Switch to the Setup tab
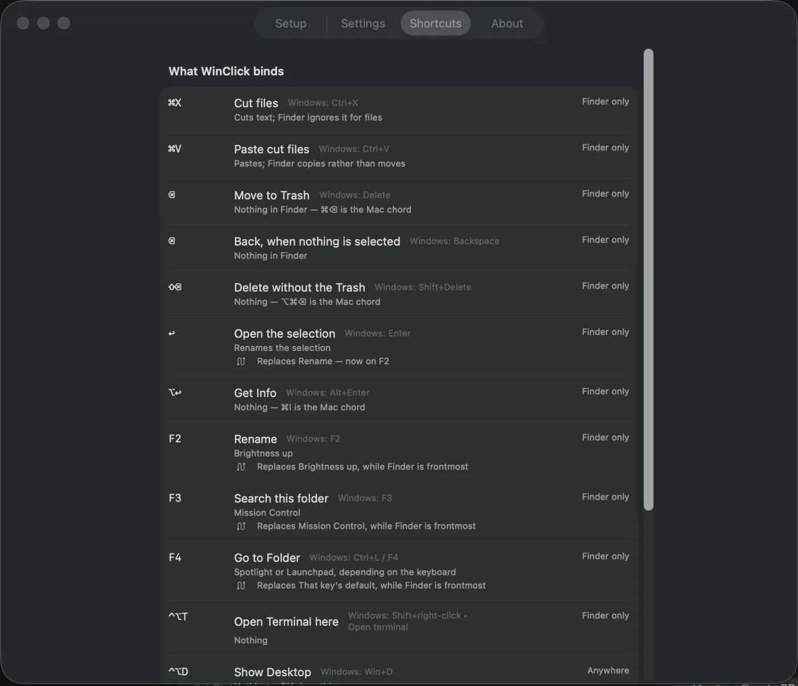The image size is (798, 686). (291, 23)
